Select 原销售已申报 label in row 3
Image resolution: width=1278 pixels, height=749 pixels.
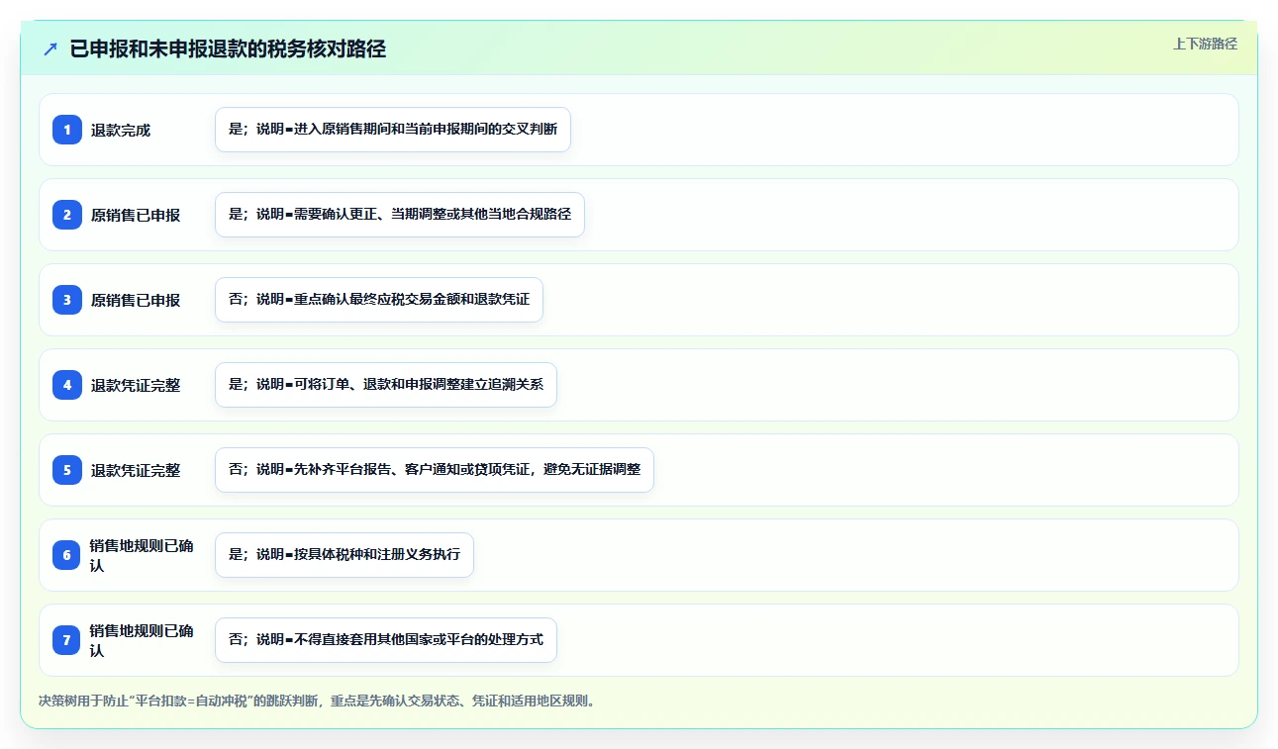tap(136, 300)
